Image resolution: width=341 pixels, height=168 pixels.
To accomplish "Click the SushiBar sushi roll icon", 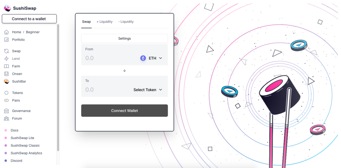I will pos(7,81).
